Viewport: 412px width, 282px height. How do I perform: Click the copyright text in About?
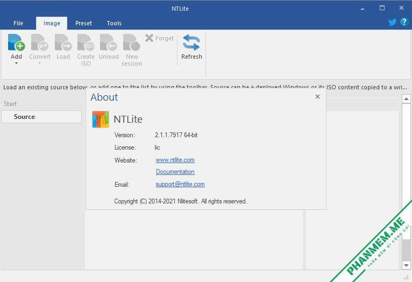(x=181, y=201)
